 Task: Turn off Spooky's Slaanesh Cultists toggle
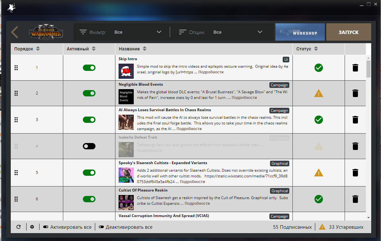(89, 173)
